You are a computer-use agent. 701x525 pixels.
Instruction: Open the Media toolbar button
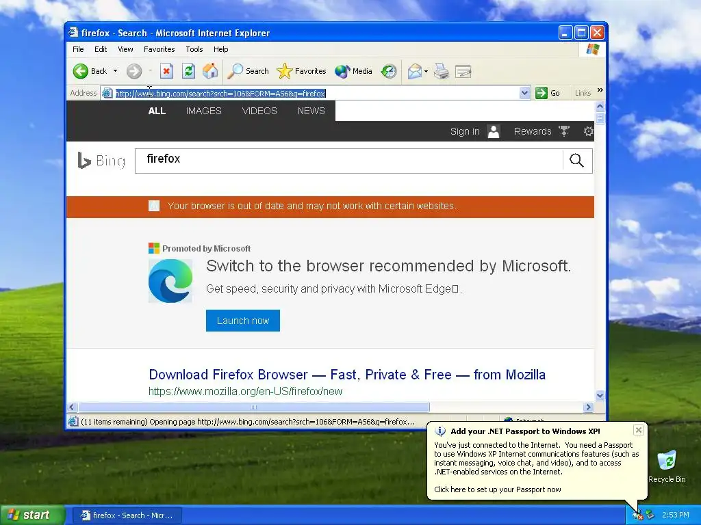[x=353, y=71]
